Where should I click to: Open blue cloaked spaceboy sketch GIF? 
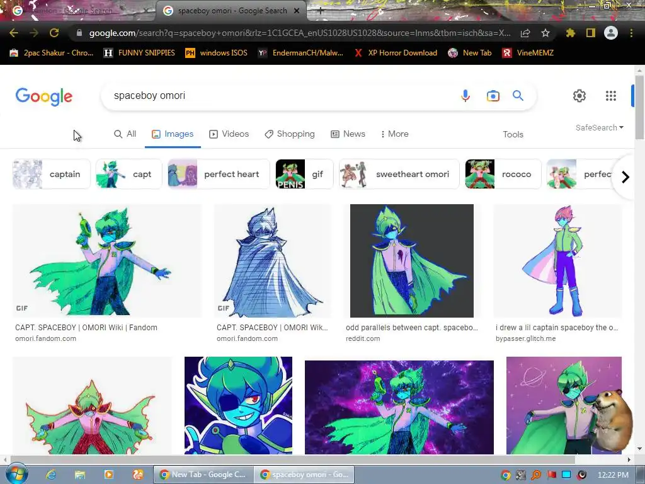tap(272, 260)
